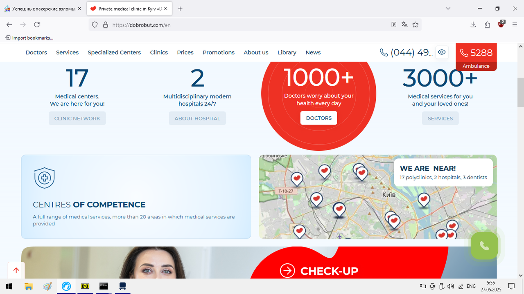This screenshot has width=524, height=294.
Task: Open the command prompt taskbar icon
Action: point(104,286)
